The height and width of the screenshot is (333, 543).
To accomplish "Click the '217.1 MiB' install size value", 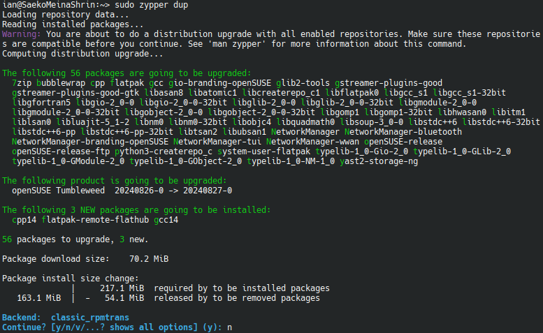I will (x=122, y=288).
